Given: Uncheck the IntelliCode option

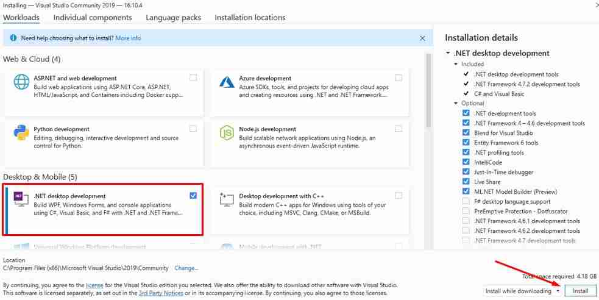Looking at the screenshot, I should click(x=466, y=162).
